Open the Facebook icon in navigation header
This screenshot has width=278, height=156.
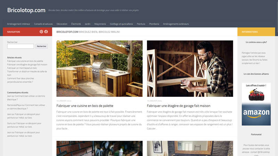tap(46, 32)
